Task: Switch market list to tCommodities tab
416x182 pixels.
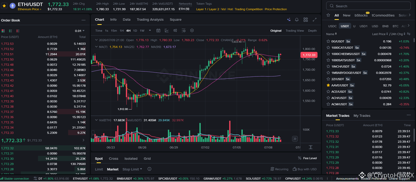Action: [383, 15]
